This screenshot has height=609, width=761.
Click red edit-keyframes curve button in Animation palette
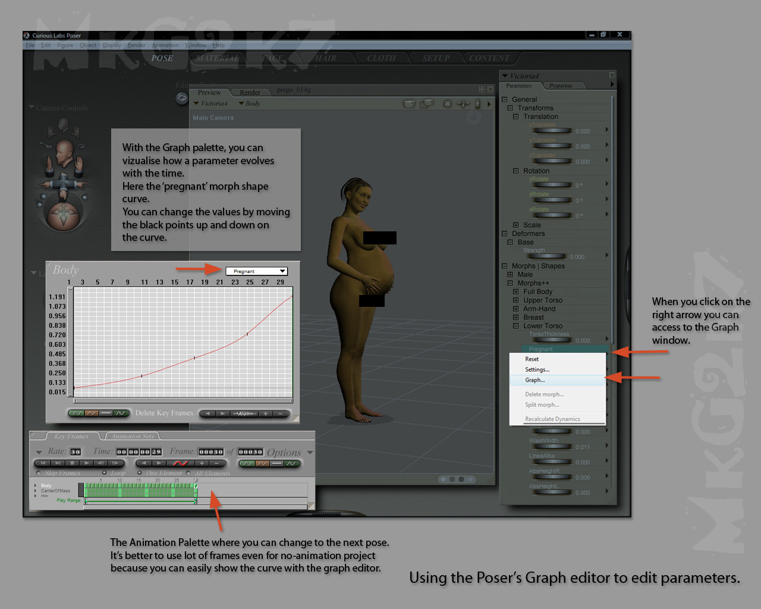(x=181, y=463)
